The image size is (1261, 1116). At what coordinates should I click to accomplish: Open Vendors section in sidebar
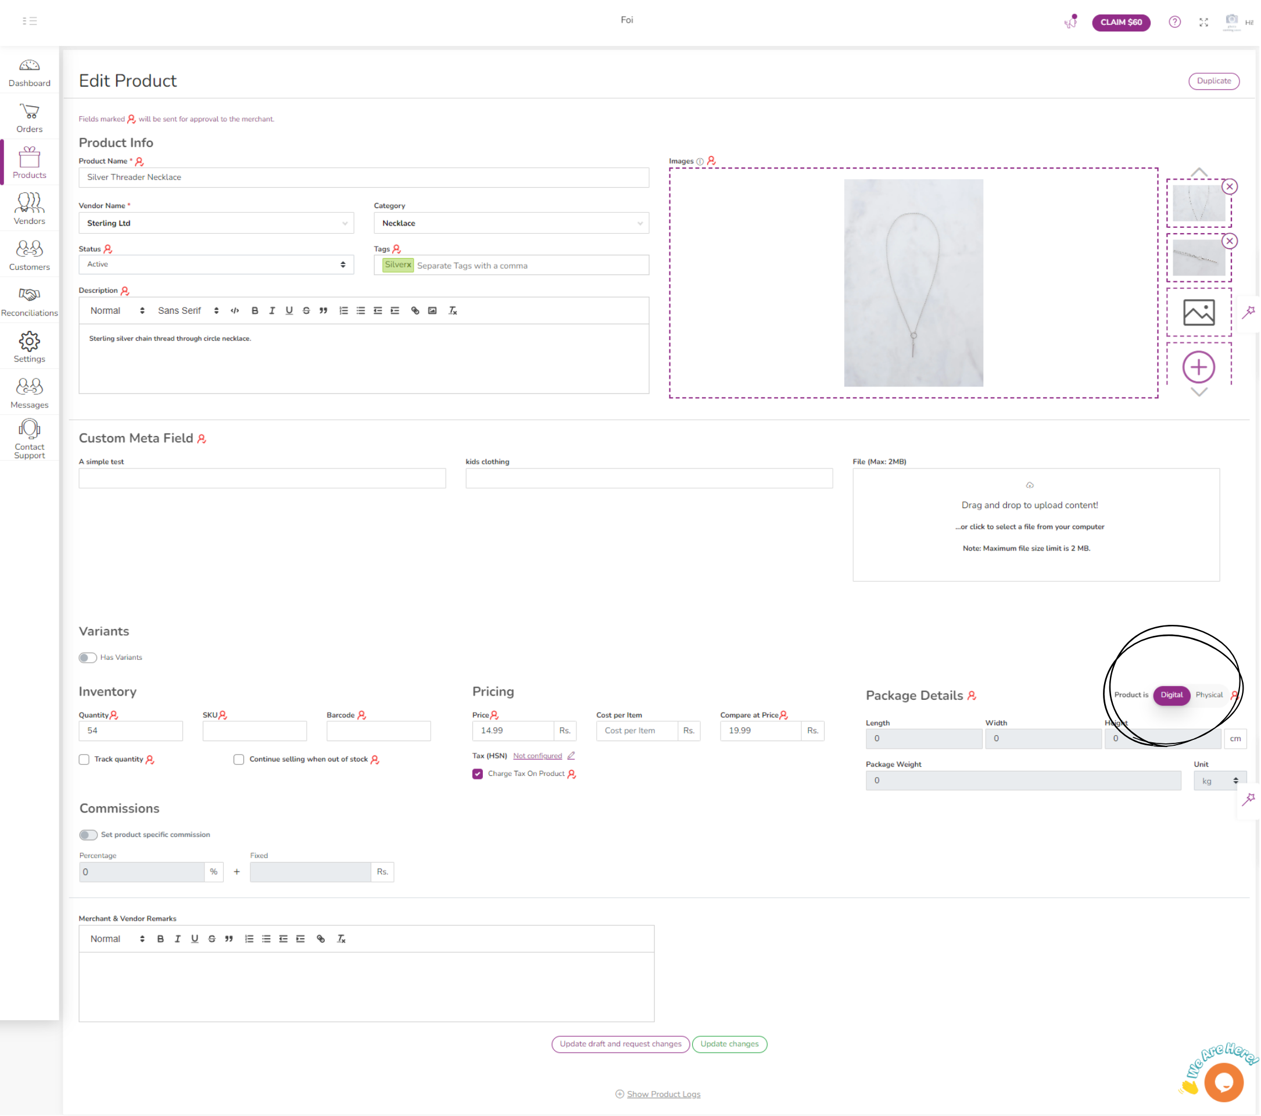tap(30, 209)
